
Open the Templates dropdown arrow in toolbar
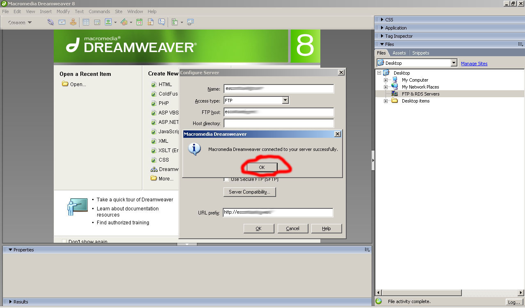pos(182,23)
